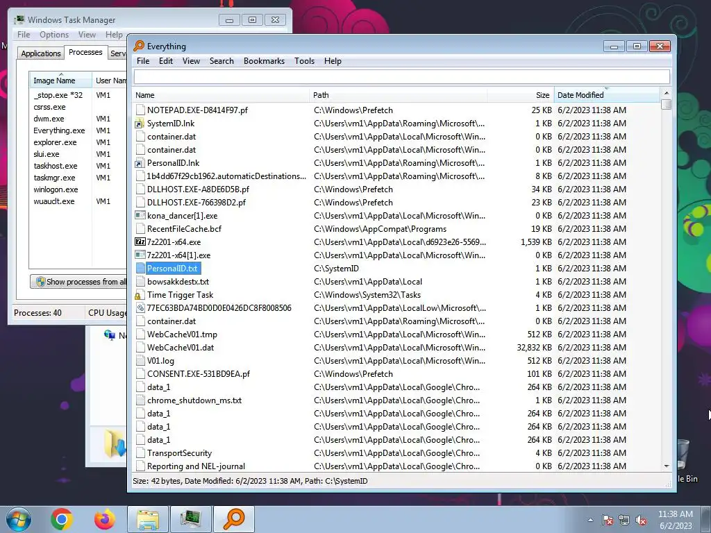Image resolution: width=711 pixels, height=533 pixels.
Task: Sort results by Date Modified column header
Action: [x=607, y=95]
